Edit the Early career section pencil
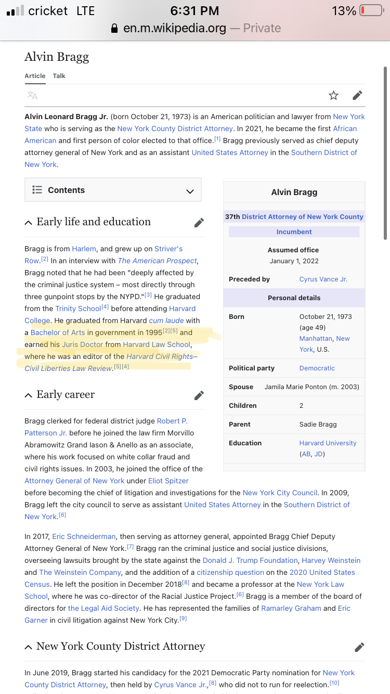 click(x=199, y=395)
